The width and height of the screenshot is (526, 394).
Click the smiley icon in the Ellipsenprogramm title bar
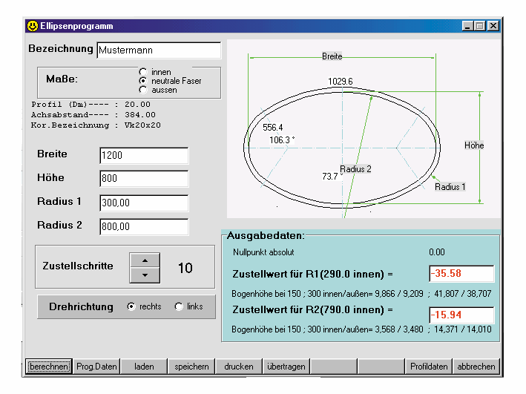[x=33, y=26]
